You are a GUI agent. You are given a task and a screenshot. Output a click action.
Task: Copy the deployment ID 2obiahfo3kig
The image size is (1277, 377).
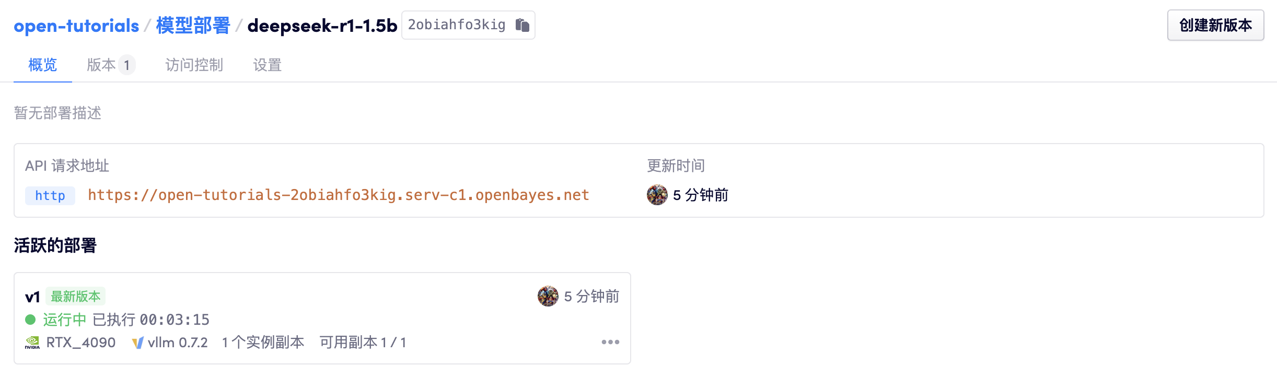pos(523,25)
